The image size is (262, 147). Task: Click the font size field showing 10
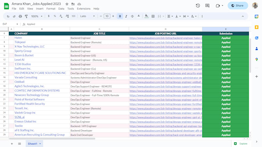tap(107, 16)
